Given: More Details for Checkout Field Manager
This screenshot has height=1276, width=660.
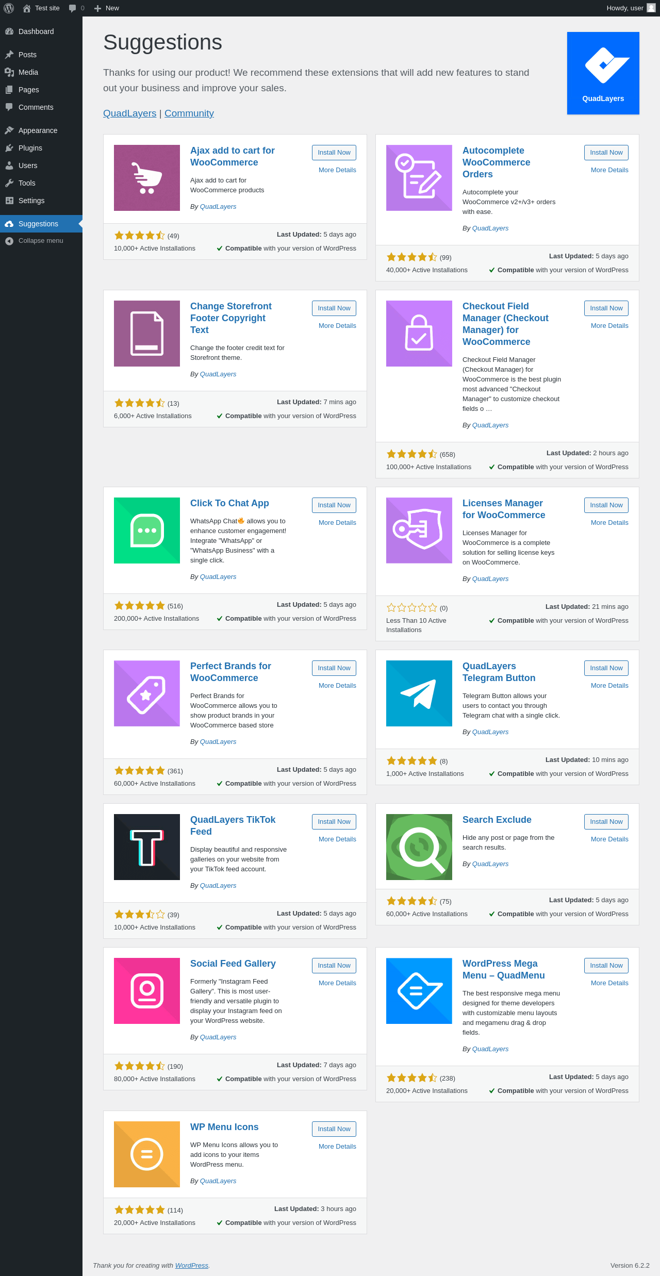Looking at the screenshot, I should pyautogui.click(x=609, y=326).
